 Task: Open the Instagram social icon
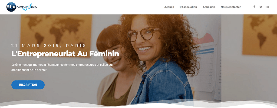[x=268, y=7]
